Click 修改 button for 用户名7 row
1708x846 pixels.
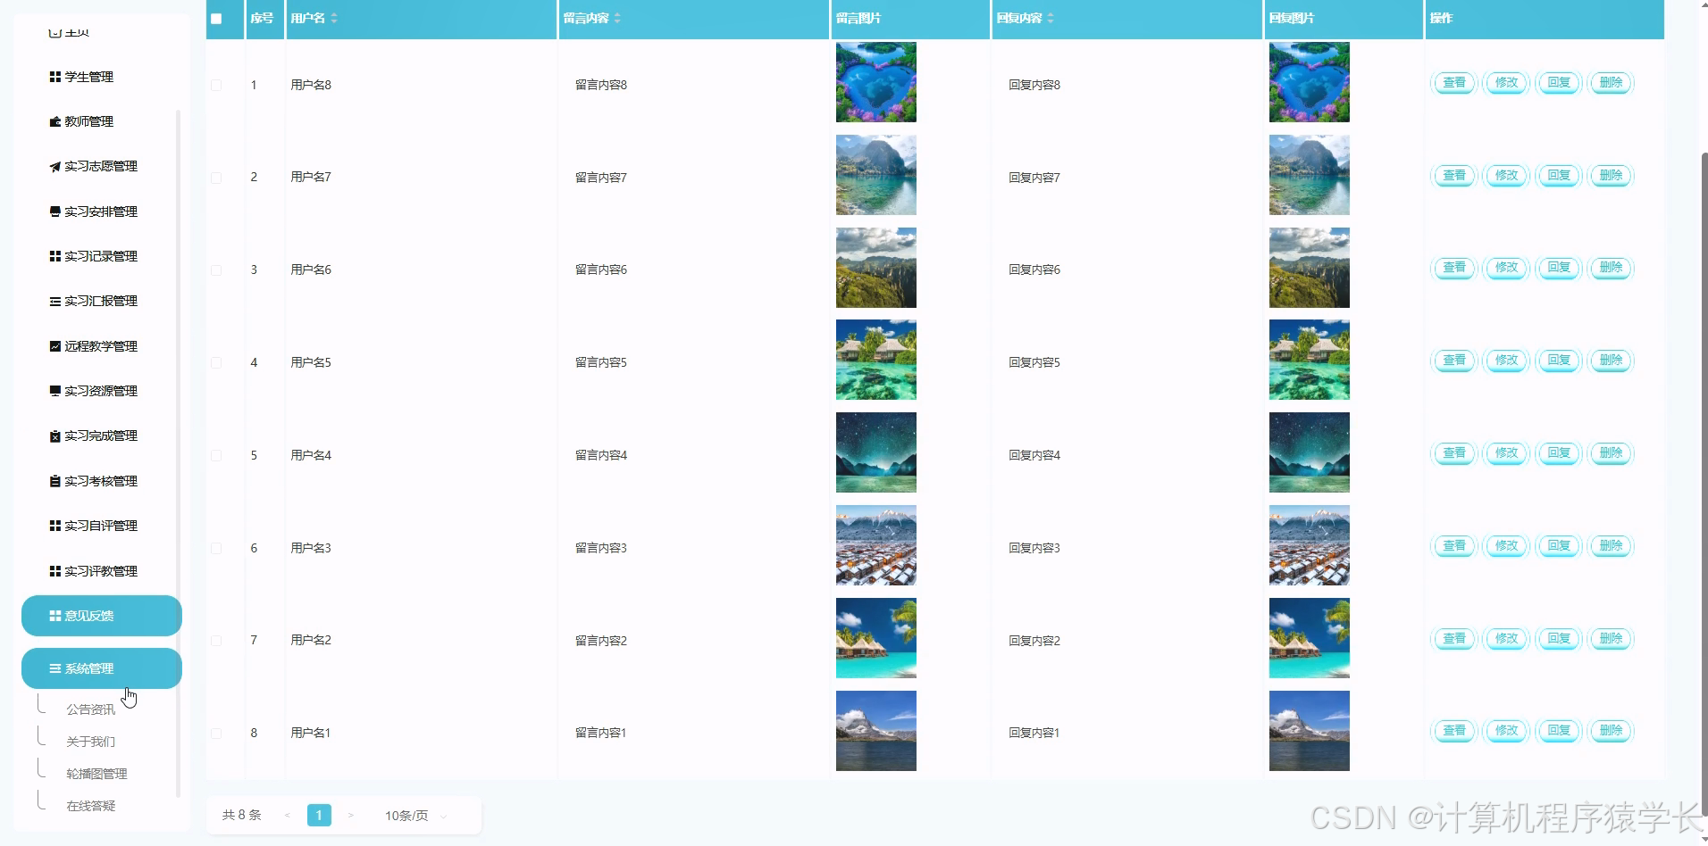[1507, 176]
